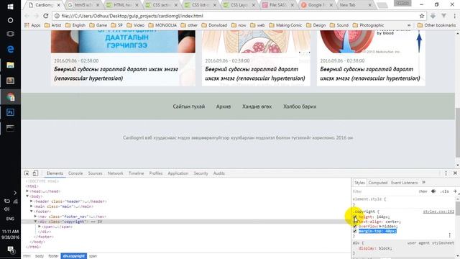Open the Application tab in DevTools
The image size is (460, 259).
click(178, 173)
